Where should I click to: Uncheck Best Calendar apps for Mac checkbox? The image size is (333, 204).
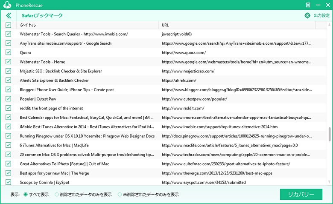coord(8,118)
